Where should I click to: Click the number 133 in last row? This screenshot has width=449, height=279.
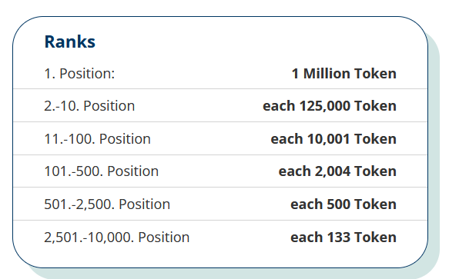pos(338,237)
